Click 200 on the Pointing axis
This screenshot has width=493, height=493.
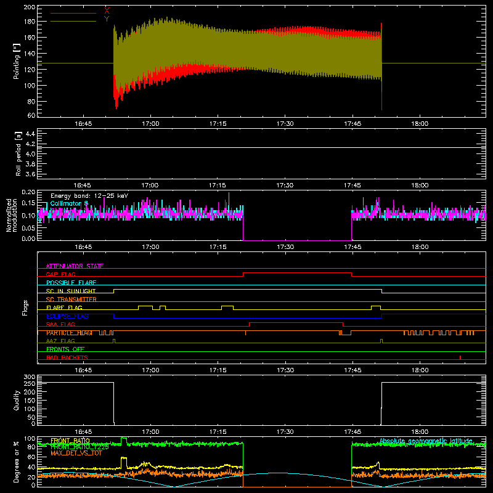coord(29,7)
